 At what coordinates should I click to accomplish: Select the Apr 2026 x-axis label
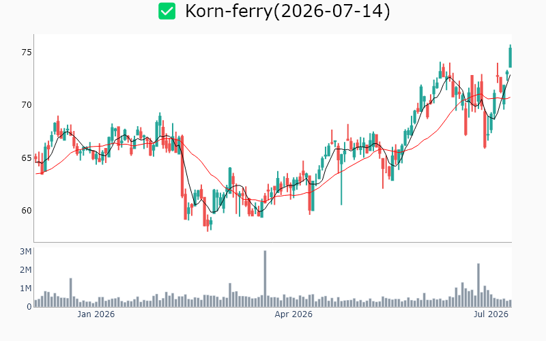[x=293, y=314]
